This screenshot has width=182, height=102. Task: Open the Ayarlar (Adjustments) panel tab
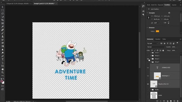pos(174,5)
